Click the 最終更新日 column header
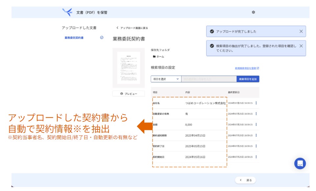The image size is (316, 191). 234,92
